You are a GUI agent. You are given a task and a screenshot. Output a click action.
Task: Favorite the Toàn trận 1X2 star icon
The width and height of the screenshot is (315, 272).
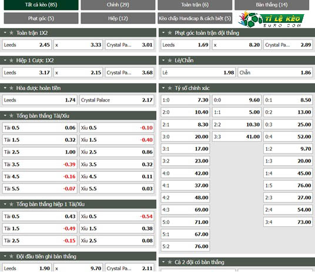[x=11, y=33]
